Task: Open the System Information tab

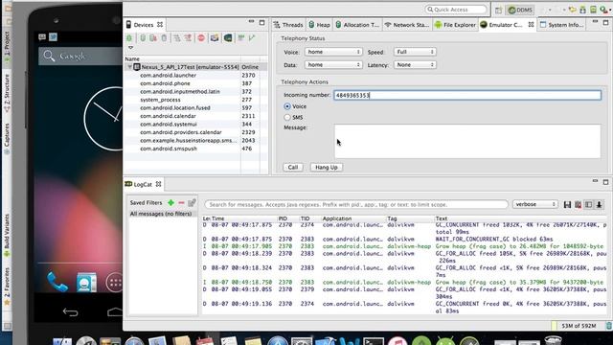Action: pyautogui.click(x=562, y=25)
